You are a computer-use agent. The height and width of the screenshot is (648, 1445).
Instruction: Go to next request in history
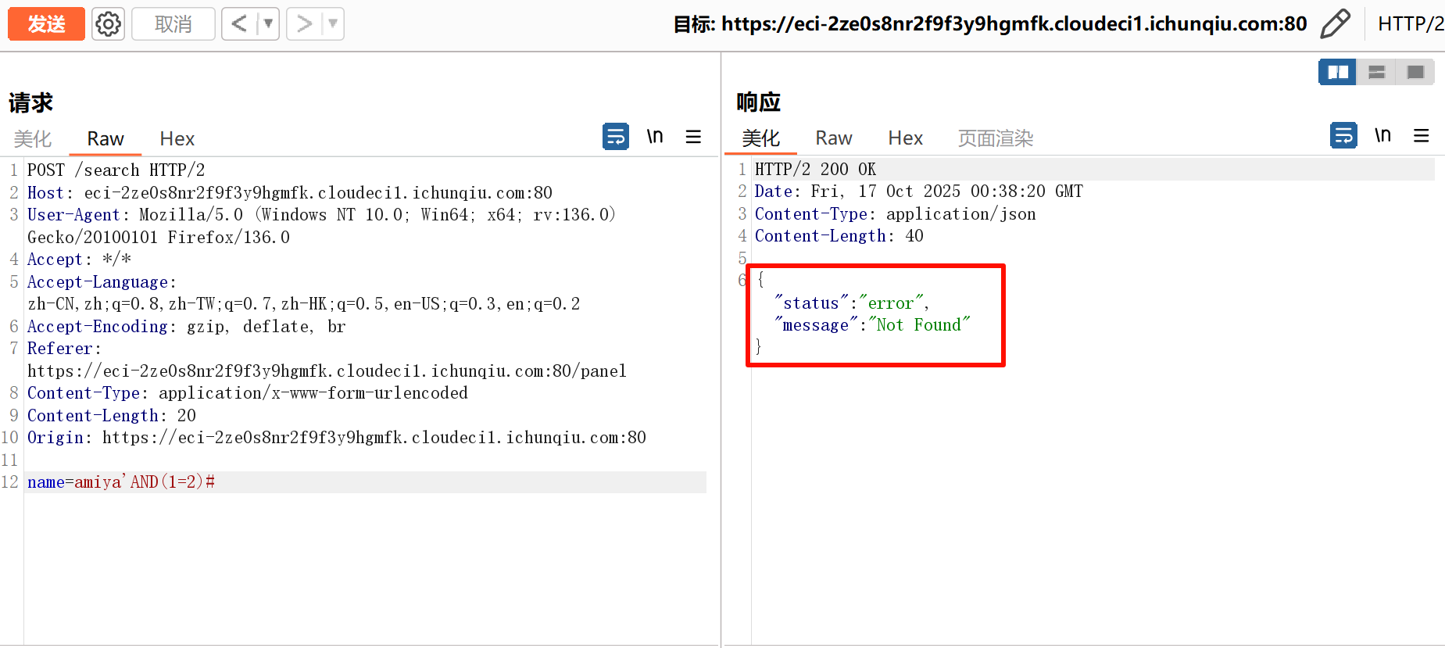(x=304, y=24)
